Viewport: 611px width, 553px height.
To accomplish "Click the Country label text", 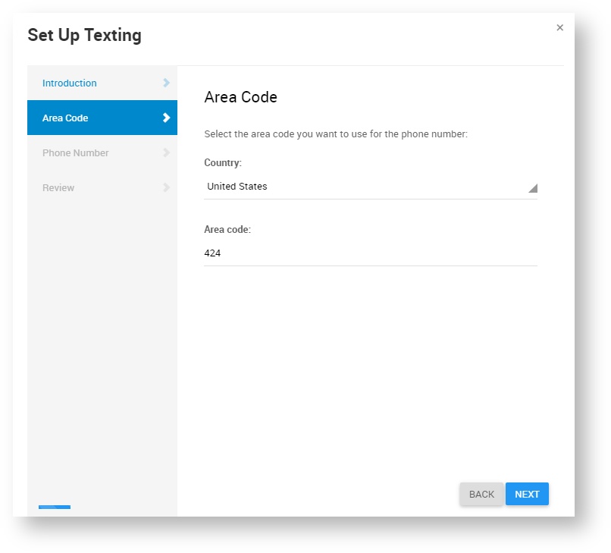I will pos(223,162).
